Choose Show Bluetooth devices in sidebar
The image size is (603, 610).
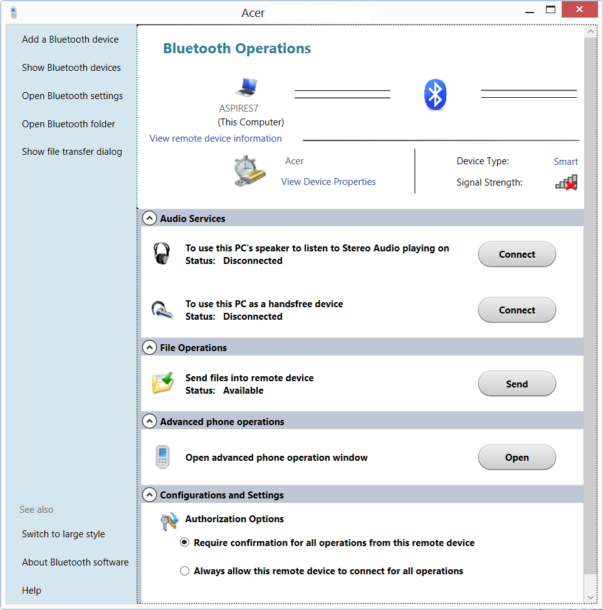71,68
